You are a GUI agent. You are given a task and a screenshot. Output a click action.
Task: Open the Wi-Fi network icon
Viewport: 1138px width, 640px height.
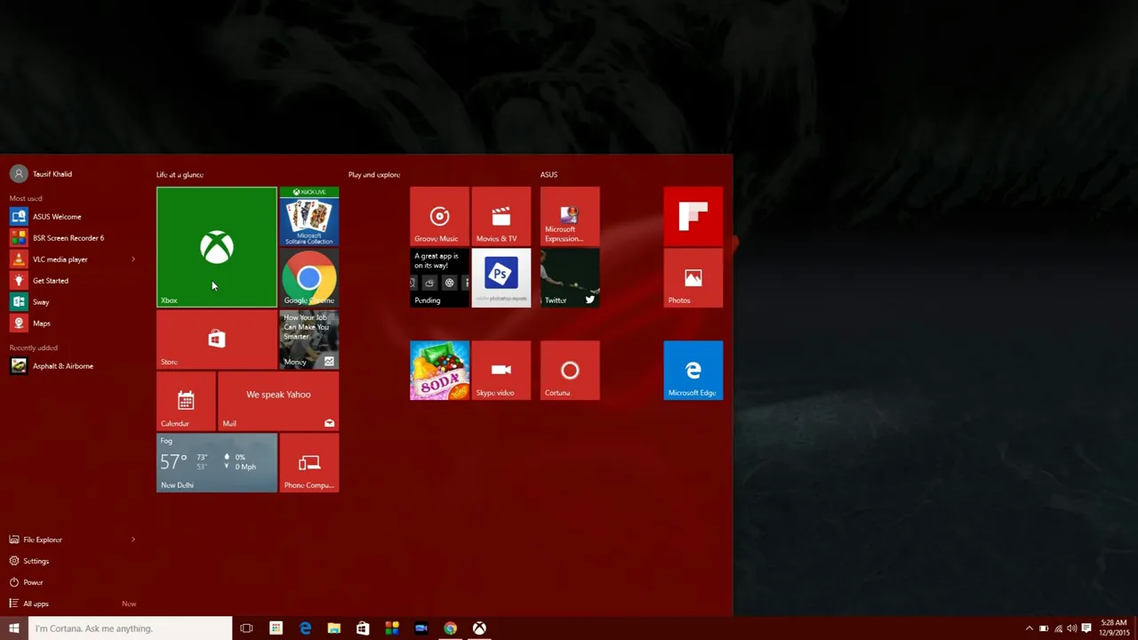[x=1058, y=628]
